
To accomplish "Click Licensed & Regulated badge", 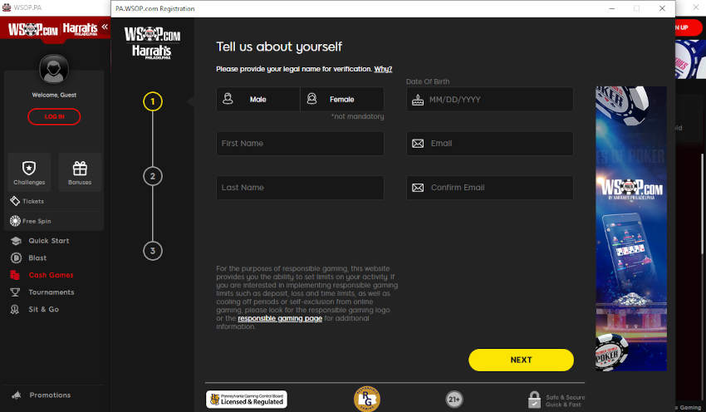I will (x=247, y=400).
